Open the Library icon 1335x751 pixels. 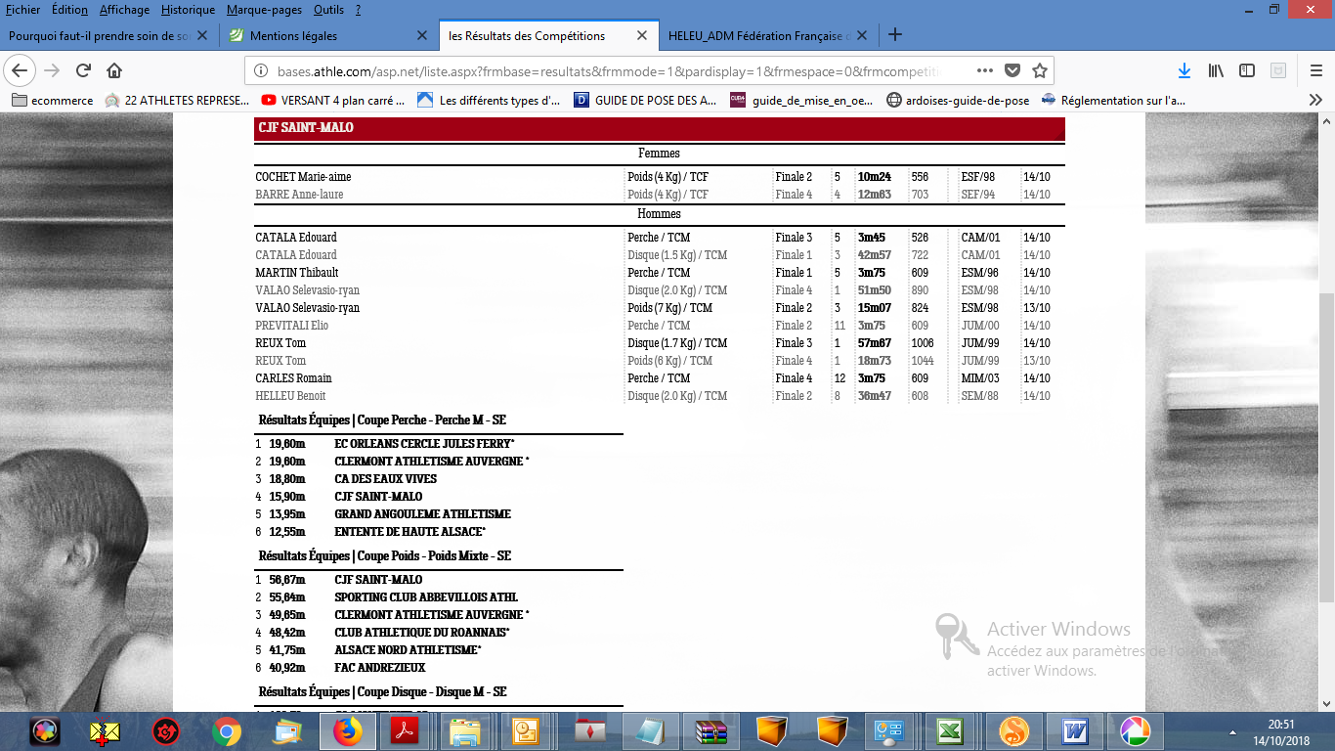click(x=1217, y=70)
